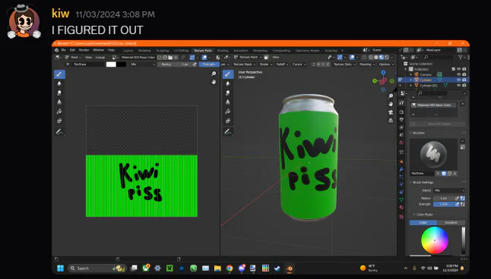491x279 pixels.
Task: Select the Smear tool in the 3D viewport toolbar
Action: tap(228, 92)
